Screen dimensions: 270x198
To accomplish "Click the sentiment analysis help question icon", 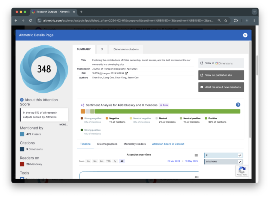I will [x=238, y=105].
